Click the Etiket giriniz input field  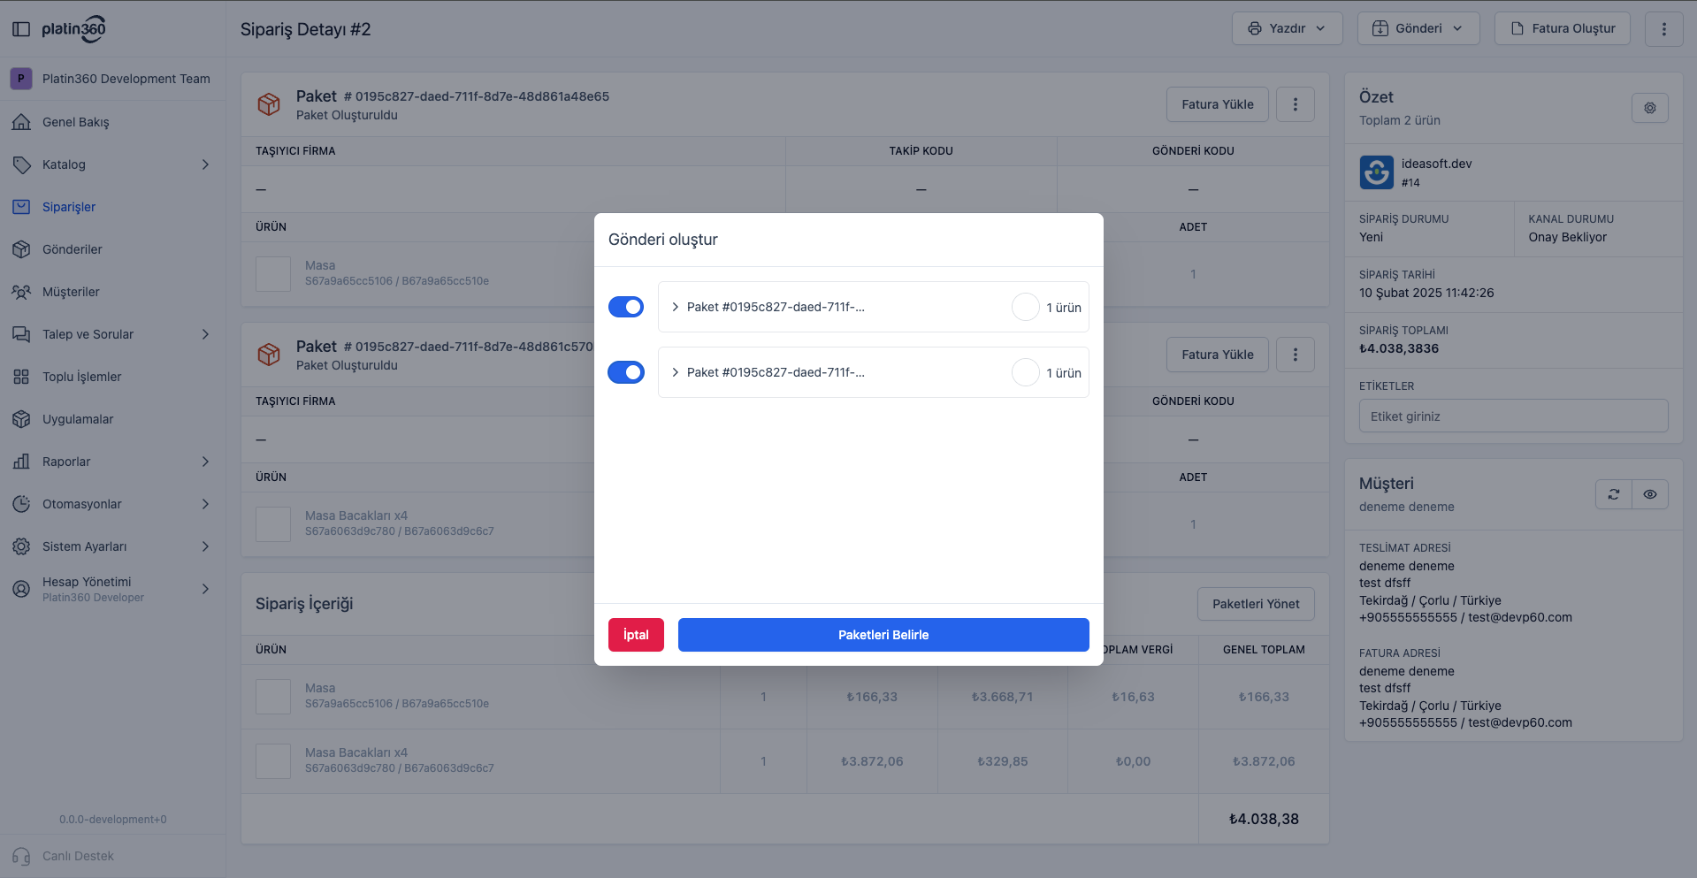coord(1513,416)
